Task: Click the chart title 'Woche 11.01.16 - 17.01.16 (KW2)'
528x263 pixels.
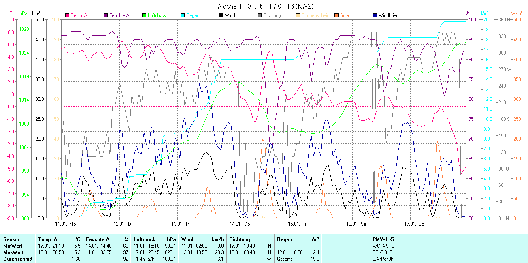Action: [x=265, y=6]
